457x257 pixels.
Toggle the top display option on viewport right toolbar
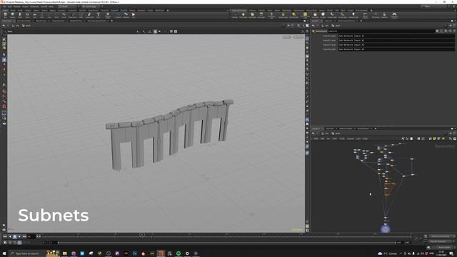click(307, 38)
